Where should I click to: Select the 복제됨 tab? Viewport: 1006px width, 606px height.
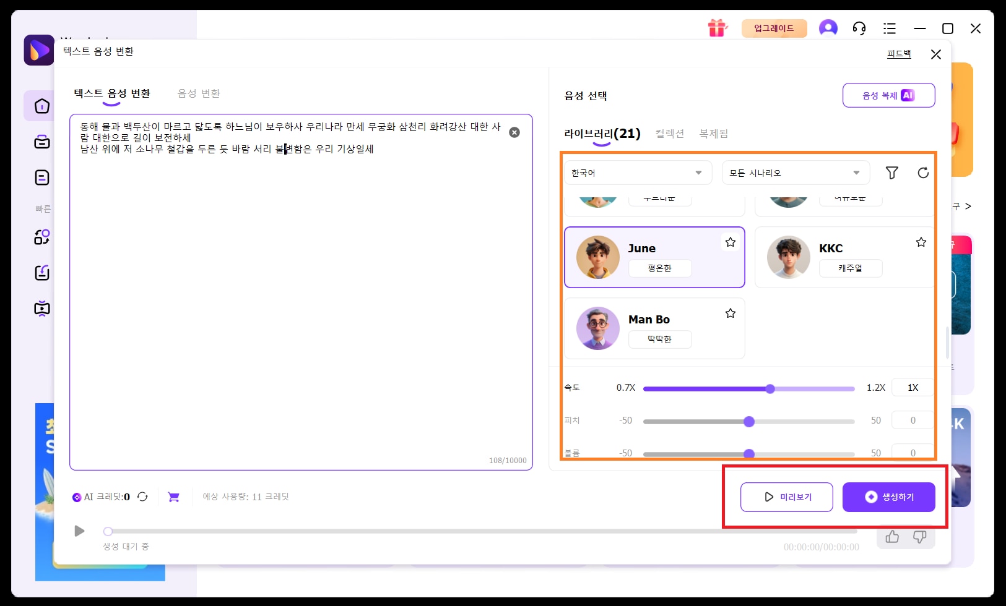(714, 134)
